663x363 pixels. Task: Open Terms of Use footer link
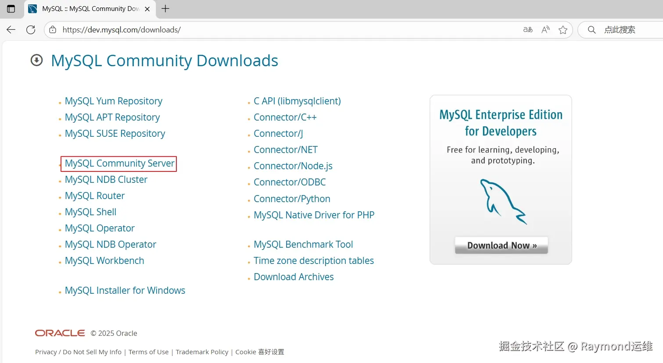pyautogui.click(x=148, y=352)
